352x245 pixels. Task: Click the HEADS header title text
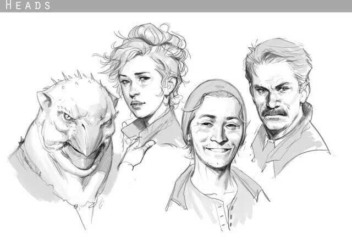click(28, 5)
